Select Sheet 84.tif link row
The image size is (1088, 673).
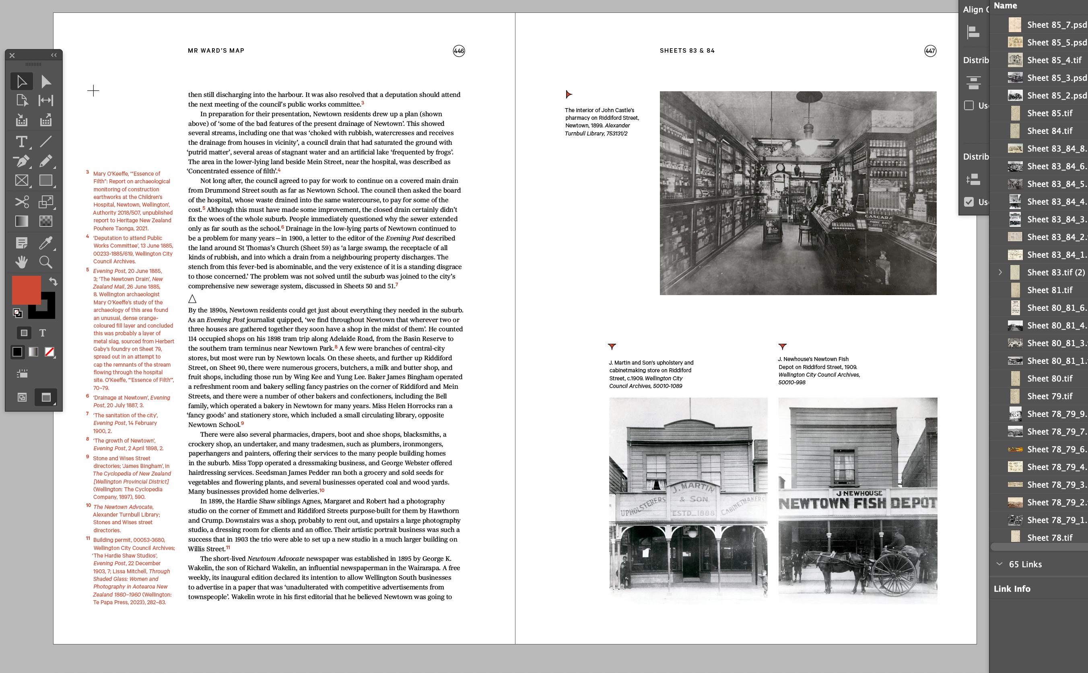coord(1039,131)
